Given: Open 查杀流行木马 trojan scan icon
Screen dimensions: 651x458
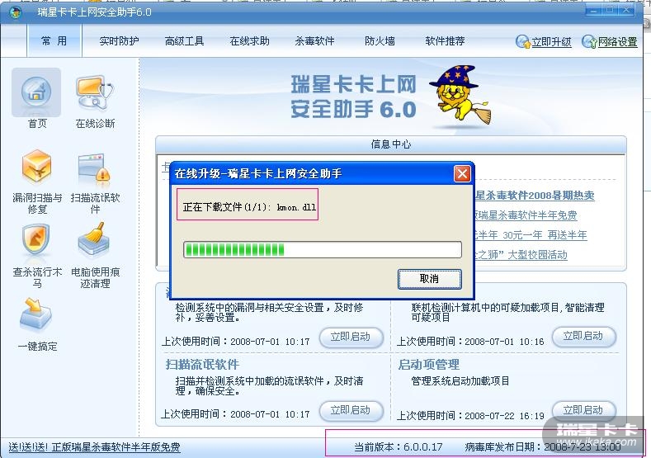Looking at the screenshot, I should 36,239.
